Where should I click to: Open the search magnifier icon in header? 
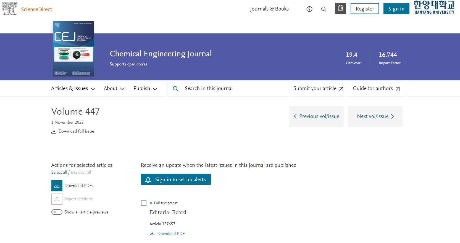click(324, 9)
